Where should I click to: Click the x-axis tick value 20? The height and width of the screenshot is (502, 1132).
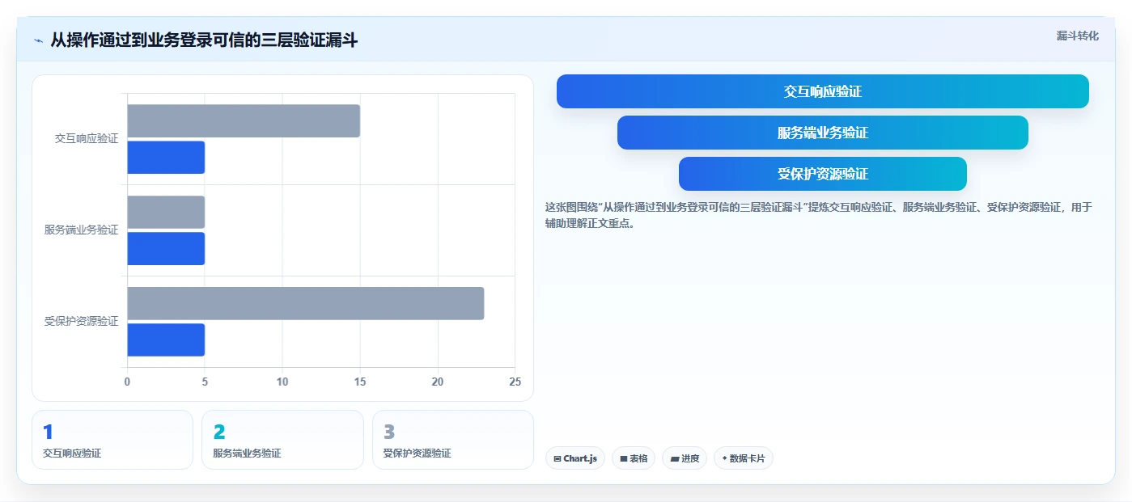pos(438,382)
